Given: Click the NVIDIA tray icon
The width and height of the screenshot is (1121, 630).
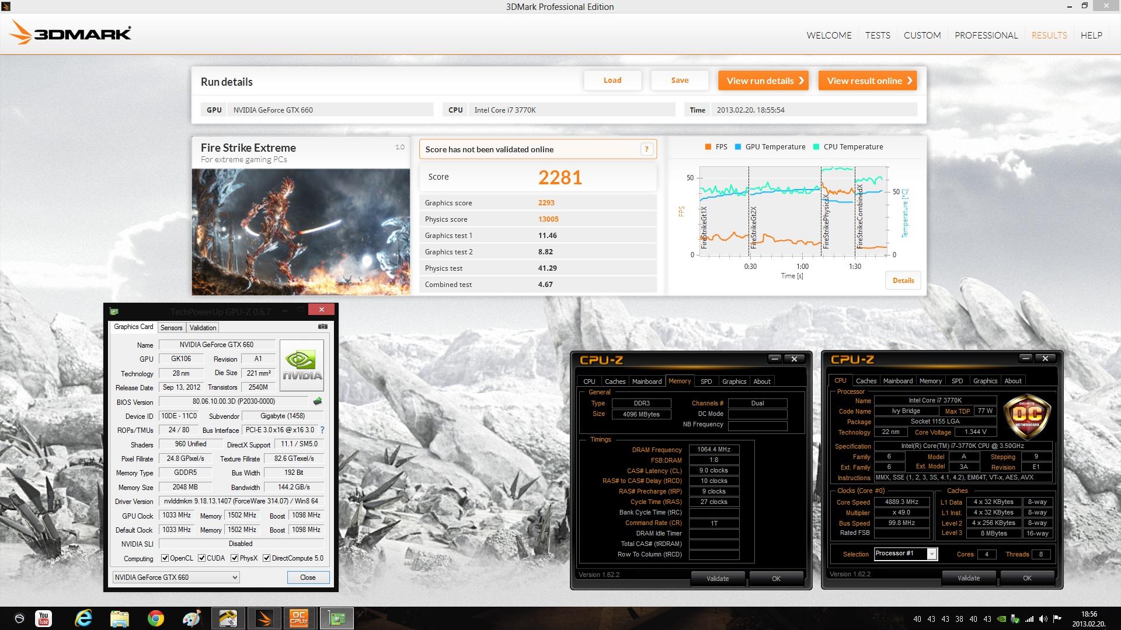Looking at the screenshot, I should point(1001,619).
